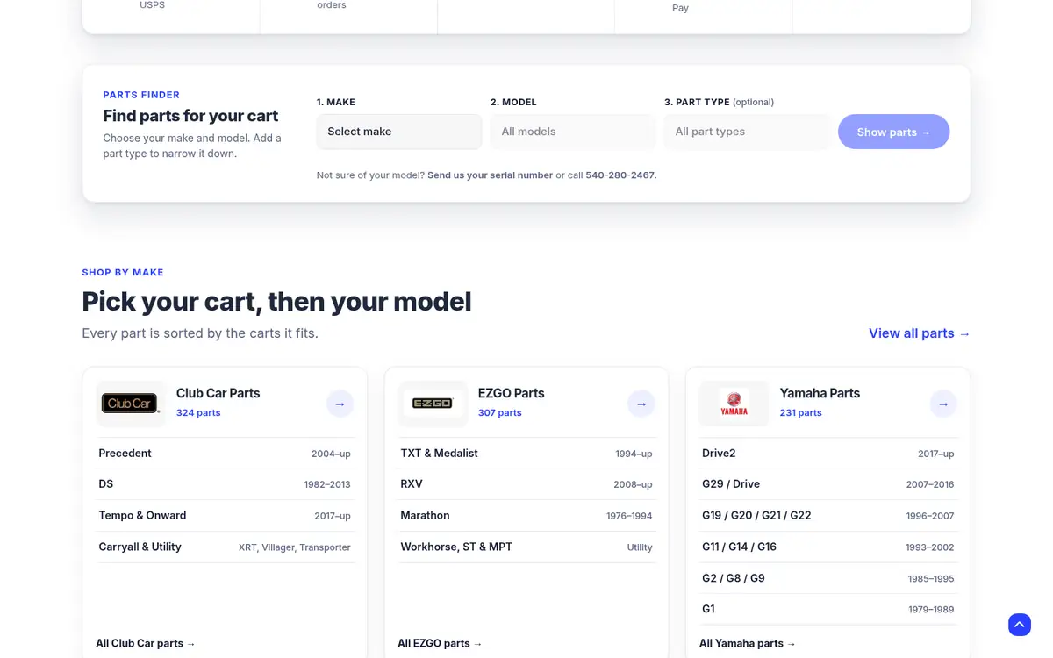Open the EZGO Parts heading link

click(x=512, y=393)
